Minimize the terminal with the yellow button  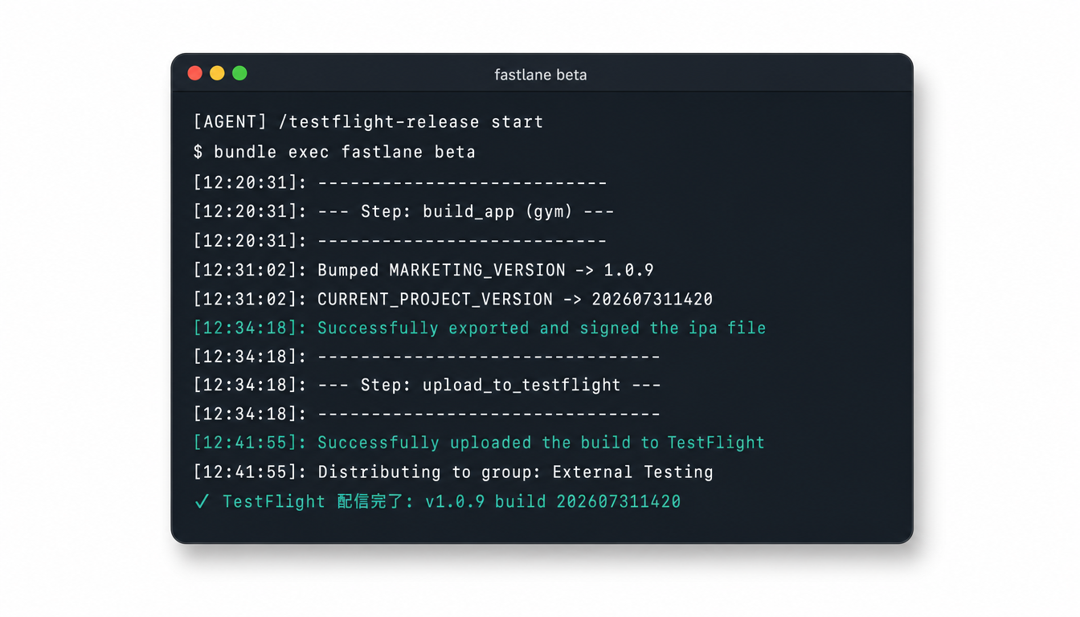click(x=217, y=73)
